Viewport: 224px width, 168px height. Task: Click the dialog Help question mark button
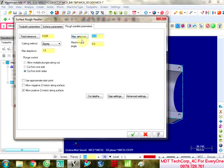pyautogui.click(x=158, y=134)
